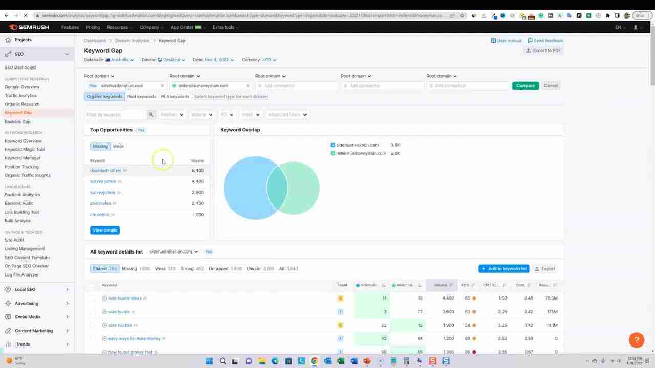655x368 pixels.
Task: Open the Backlink Gap tool
Action: (x=17, y=121)
